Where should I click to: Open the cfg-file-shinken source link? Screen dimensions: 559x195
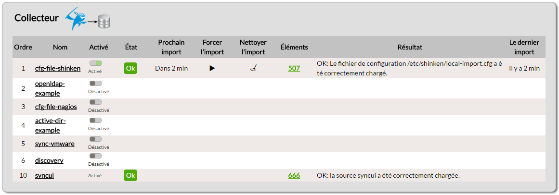point(58,68)
